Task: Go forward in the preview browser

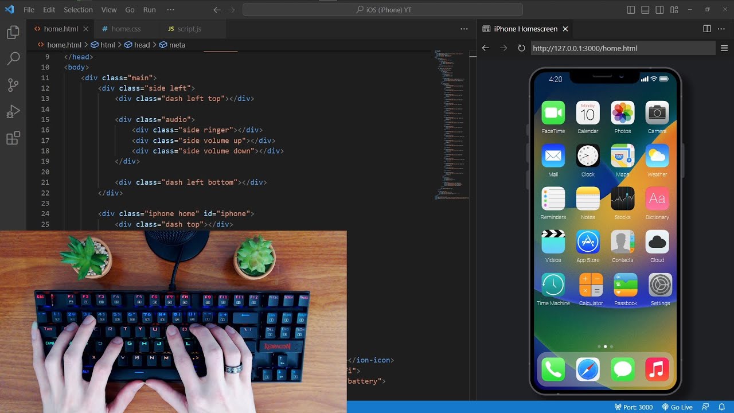Action: [503, 48]
